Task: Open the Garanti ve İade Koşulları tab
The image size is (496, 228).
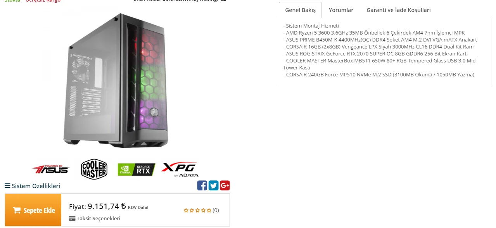Action: pyautogui.click(x=398, y=10)
